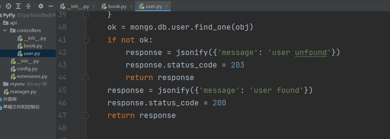Click jsonify on line 42
The width and height of the screenshot is (390, 139).
coord(192,53)
